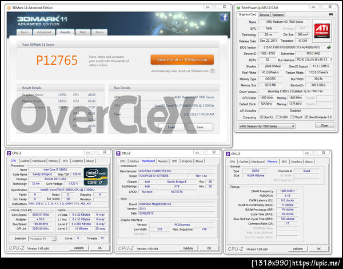Screen dimensions: 343x269
Task: Click the BIOS Date 03/02/2012 field
Action: (x=177, y=213)
